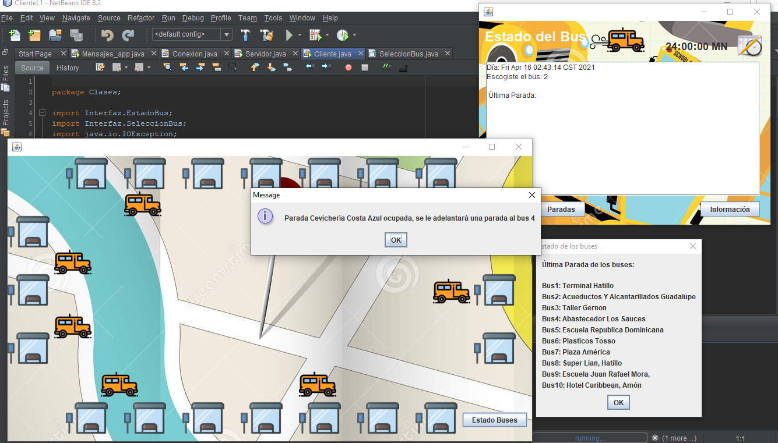Open the Tools menu
This screenshot has height=443, width=778.
click(273, 18)
